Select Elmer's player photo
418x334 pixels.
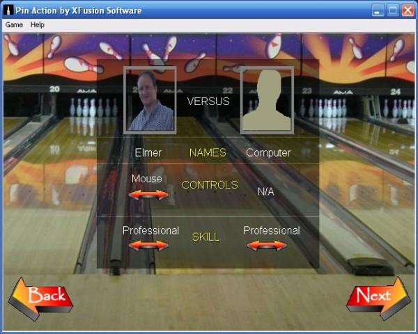coord(150,100)
